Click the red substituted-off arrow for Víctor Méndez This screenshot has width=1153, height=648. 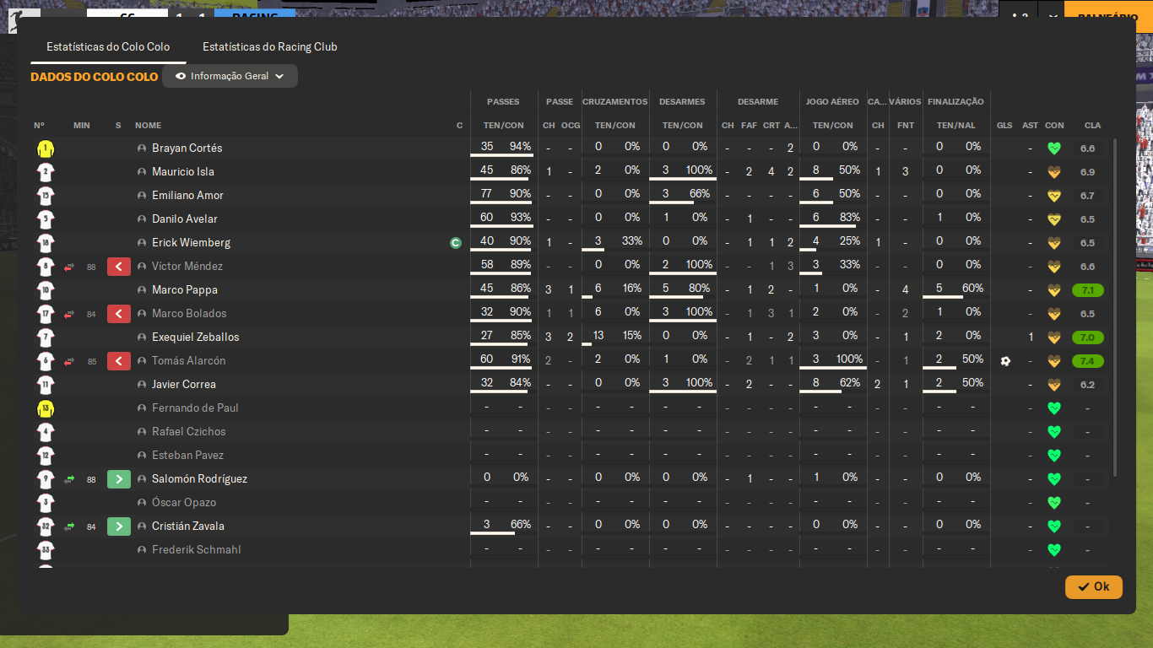click(x=119, y=267)
